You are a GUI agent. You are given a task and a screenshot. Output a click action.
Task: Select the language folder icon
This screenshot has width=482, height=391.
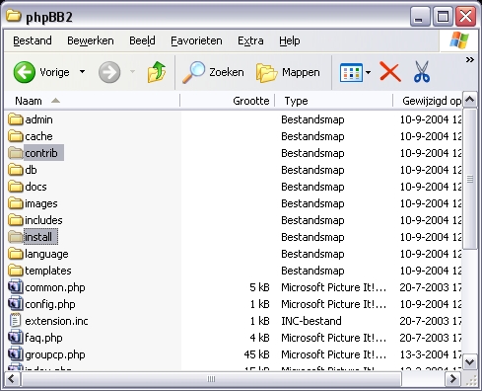pos(16,254)
